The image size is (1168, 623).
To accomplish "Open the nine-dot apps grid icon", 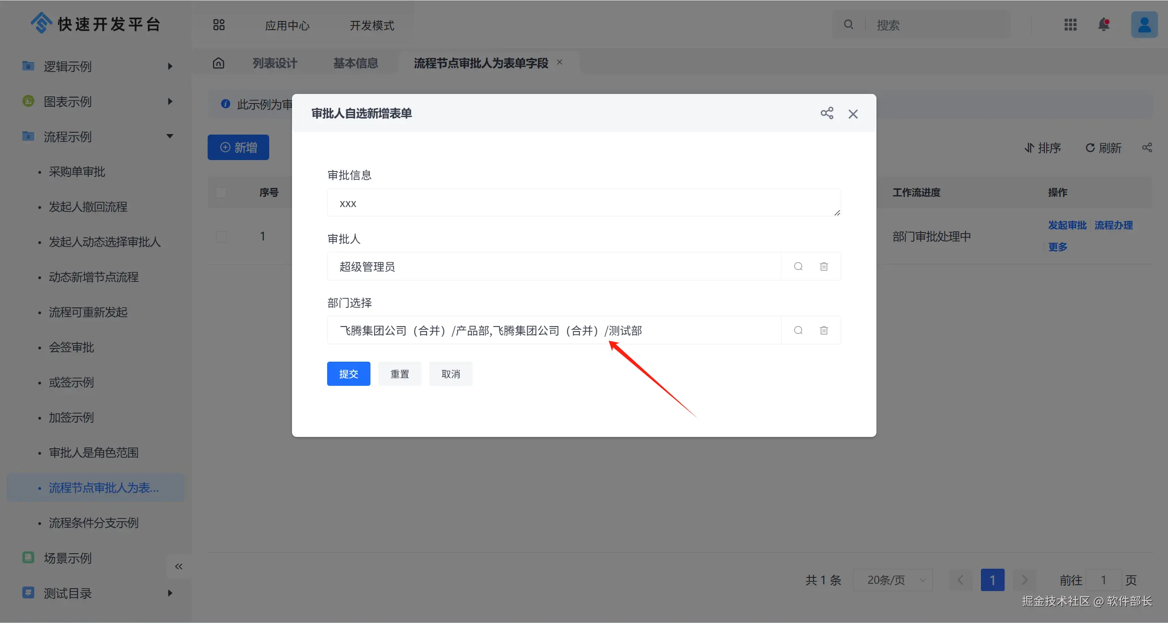I will pyautogui.click(x=1070, y=25).
